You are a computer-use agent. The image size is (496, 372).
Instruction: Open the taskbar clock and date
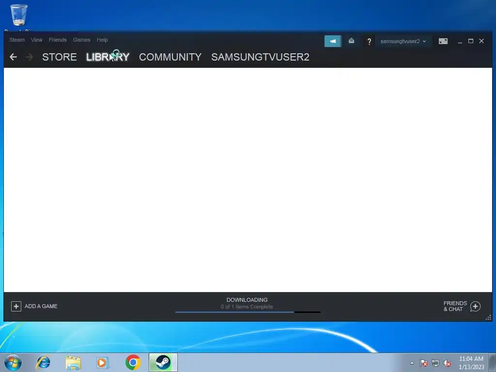point(471,363)
